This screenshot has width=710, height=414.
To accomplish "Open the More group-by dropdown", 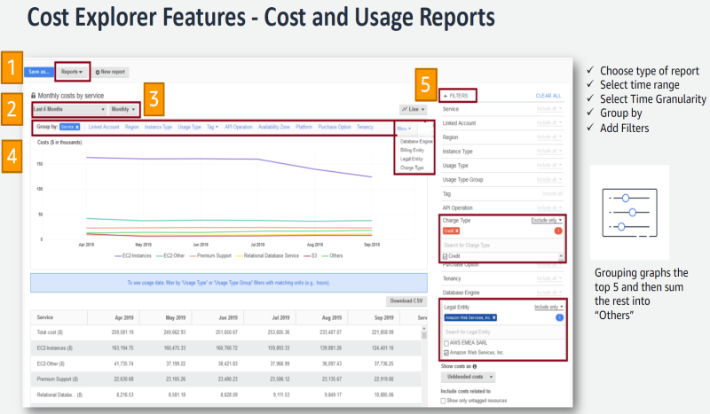I will 405,129.
